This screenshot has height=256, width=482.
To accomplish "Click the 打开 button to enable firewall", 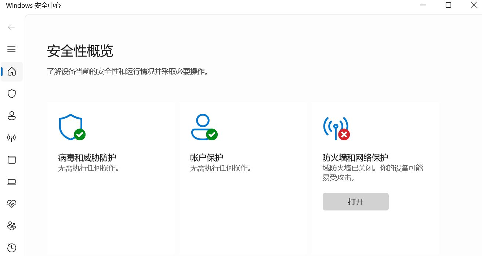I will (x=355, y=202).
